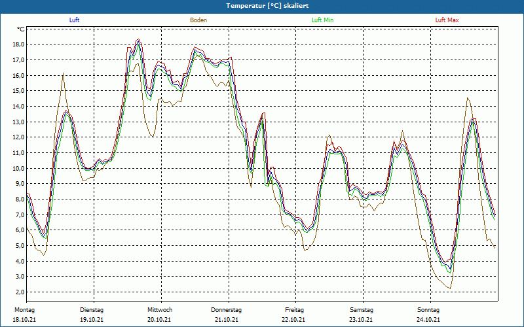Click the 17,0 y-axis value
The height and width of the screenshot is (327, 524).
point(19,60)
